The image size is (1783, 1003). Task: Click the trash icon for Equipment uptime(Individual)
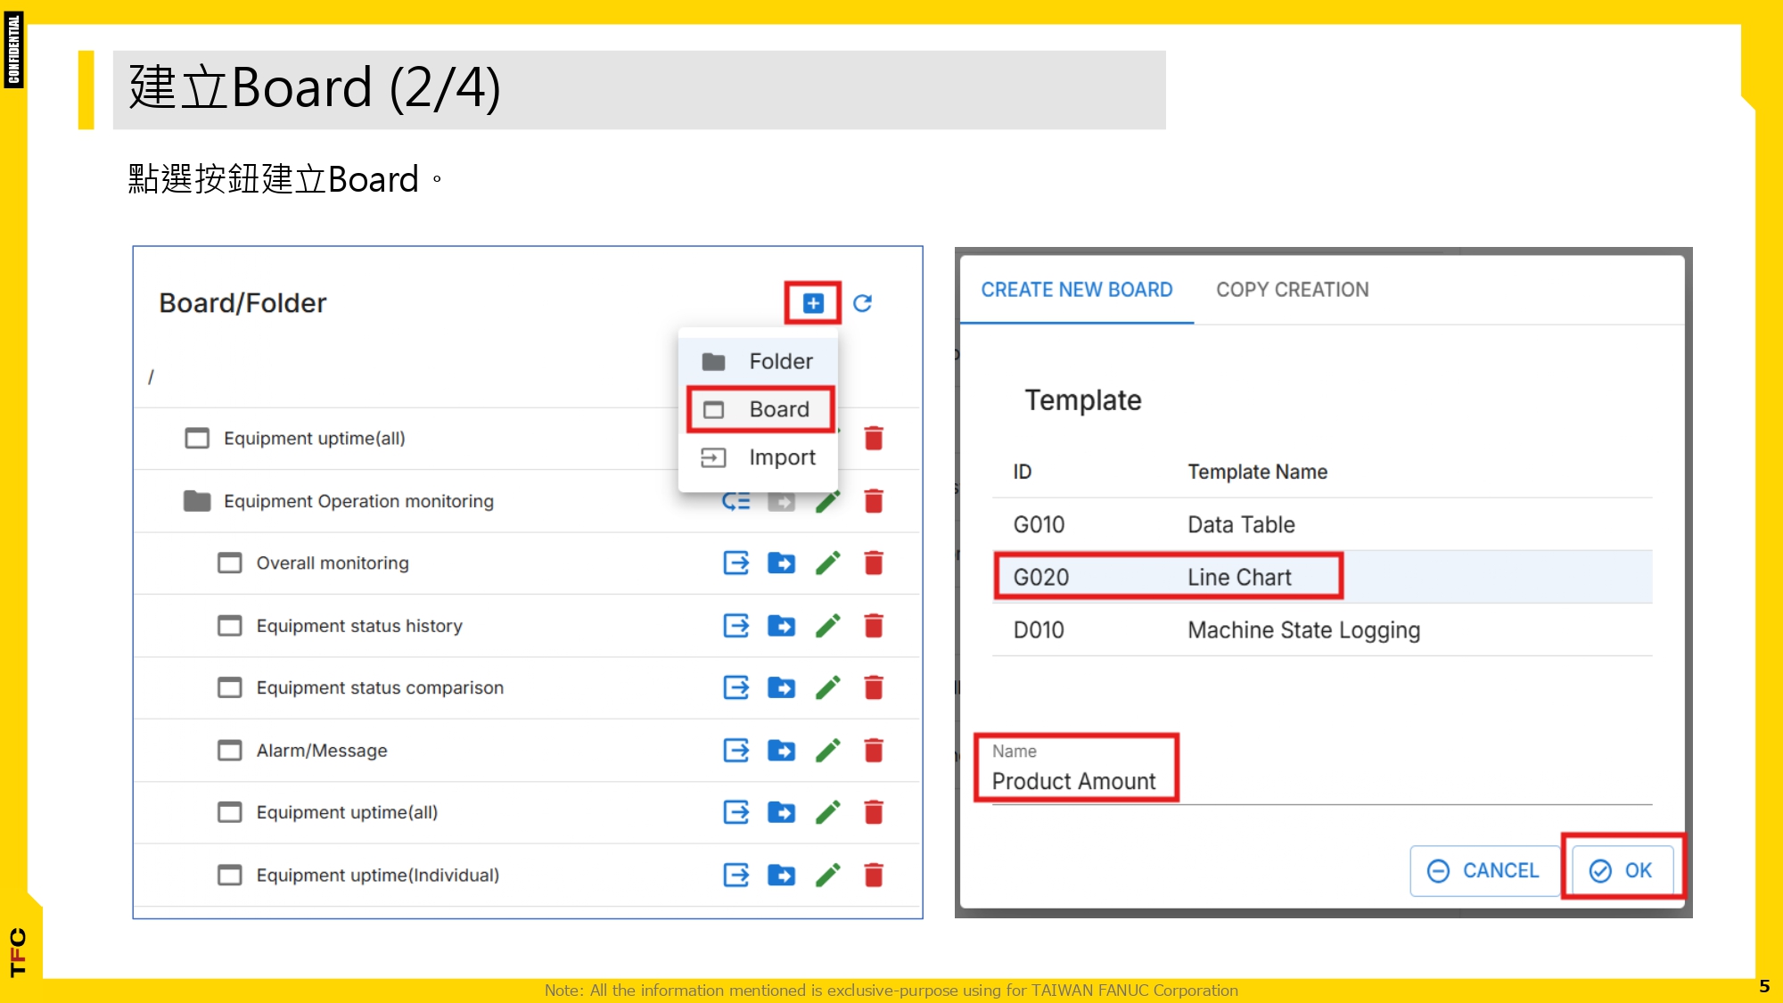tap(874, 876)
